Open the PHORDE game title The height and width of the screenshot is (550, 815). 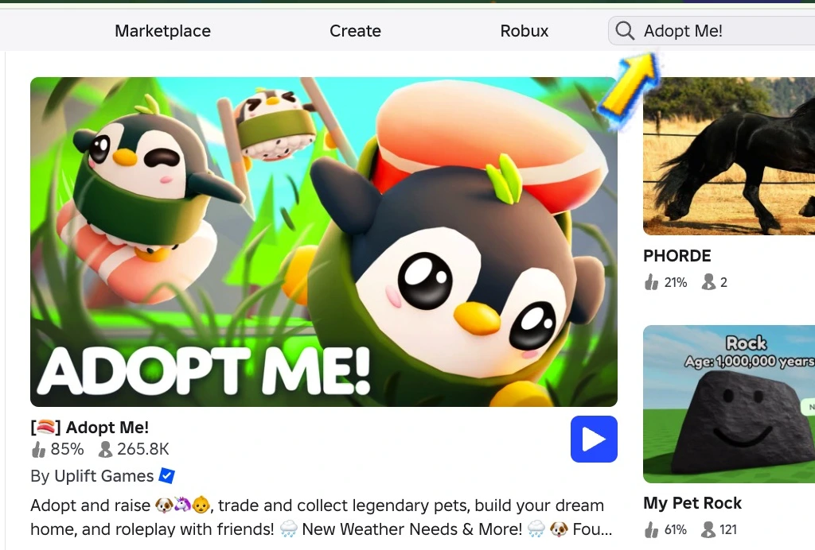pos(677,256)
